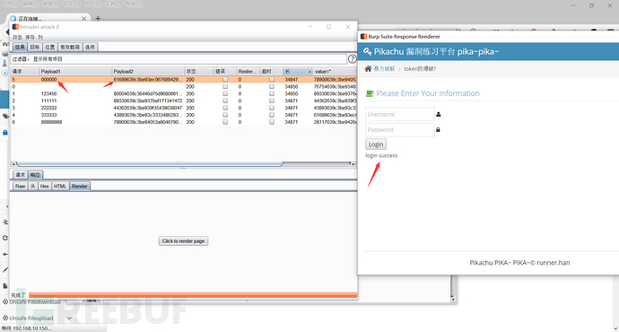Select result row with payload 88888888
The height and width of the screenshot is (332, 619).
(x=184, y=122)
